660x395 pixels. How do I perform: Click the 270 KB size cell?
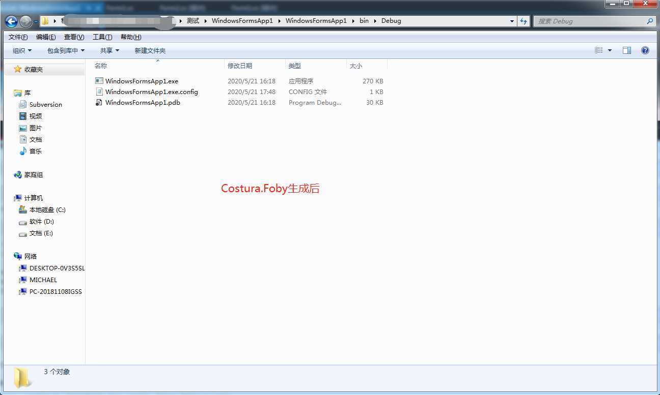[373, 81]
